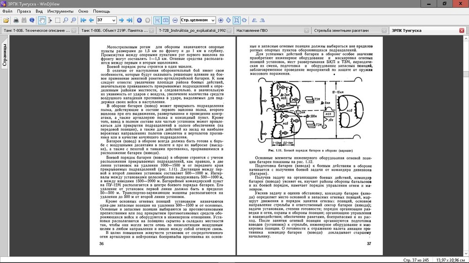The height and width of the screenshot is (263, 469).
Task: Show document information via the blue info icon
Action: pyautogui.click(x=32, y=20)
